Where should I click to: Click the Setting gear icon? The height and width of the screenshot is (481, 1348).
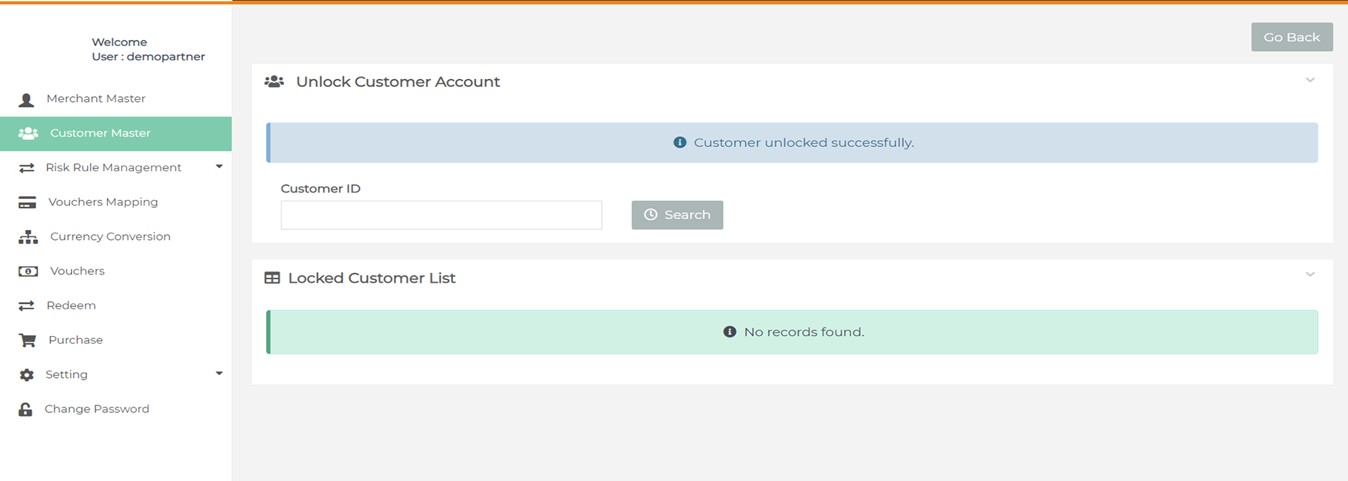coord(26,375)
